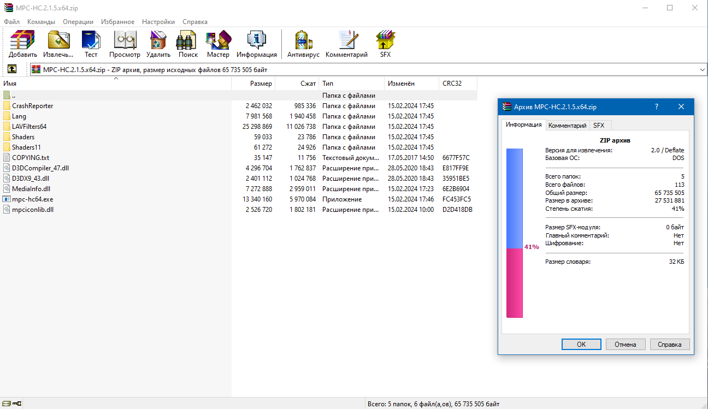
Task: Click the CrashReporter folder icon
Action: 7,106
